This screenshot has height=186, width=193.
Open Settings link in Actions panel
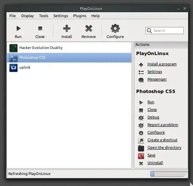[155, 72]
